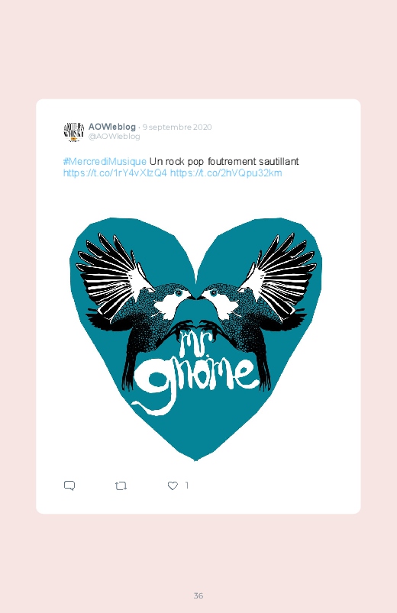397x613 pixels.
Task: Open the AOWleblog profile avatar
Action: pos(73,132)
